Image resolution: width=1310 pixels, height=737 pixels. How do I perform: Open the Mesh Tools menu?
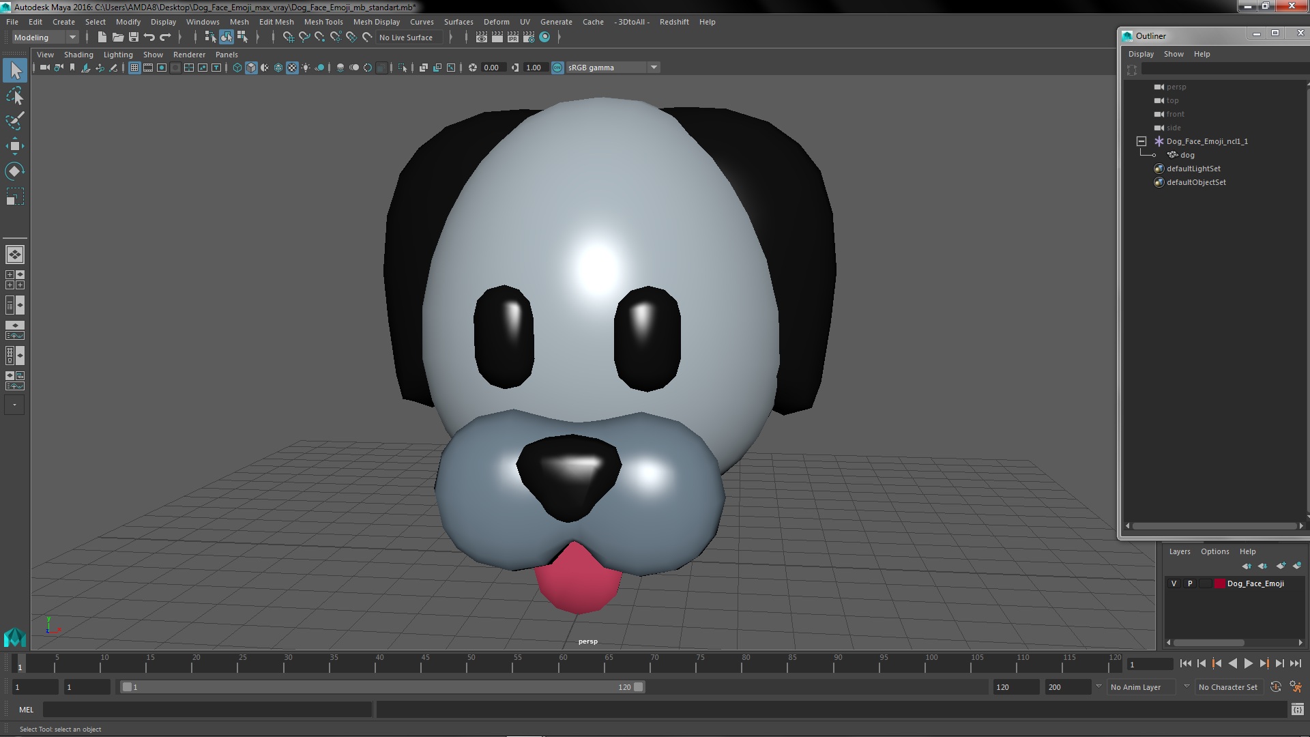coord(323,22)
